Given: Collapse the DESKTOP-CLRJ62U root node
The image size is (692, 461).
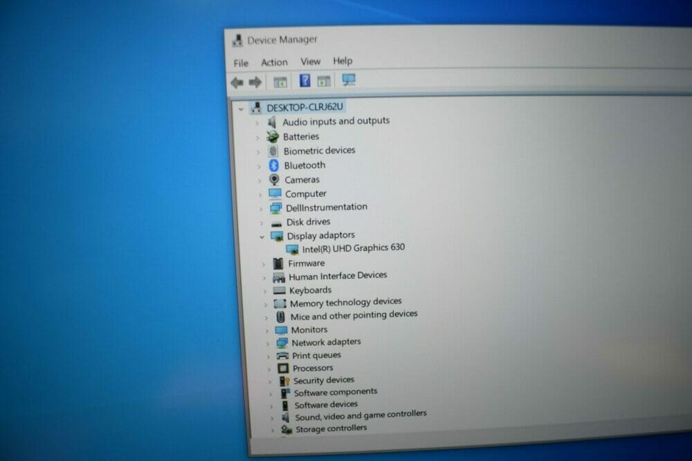Looking at the screenshot, I should point(241,109).
